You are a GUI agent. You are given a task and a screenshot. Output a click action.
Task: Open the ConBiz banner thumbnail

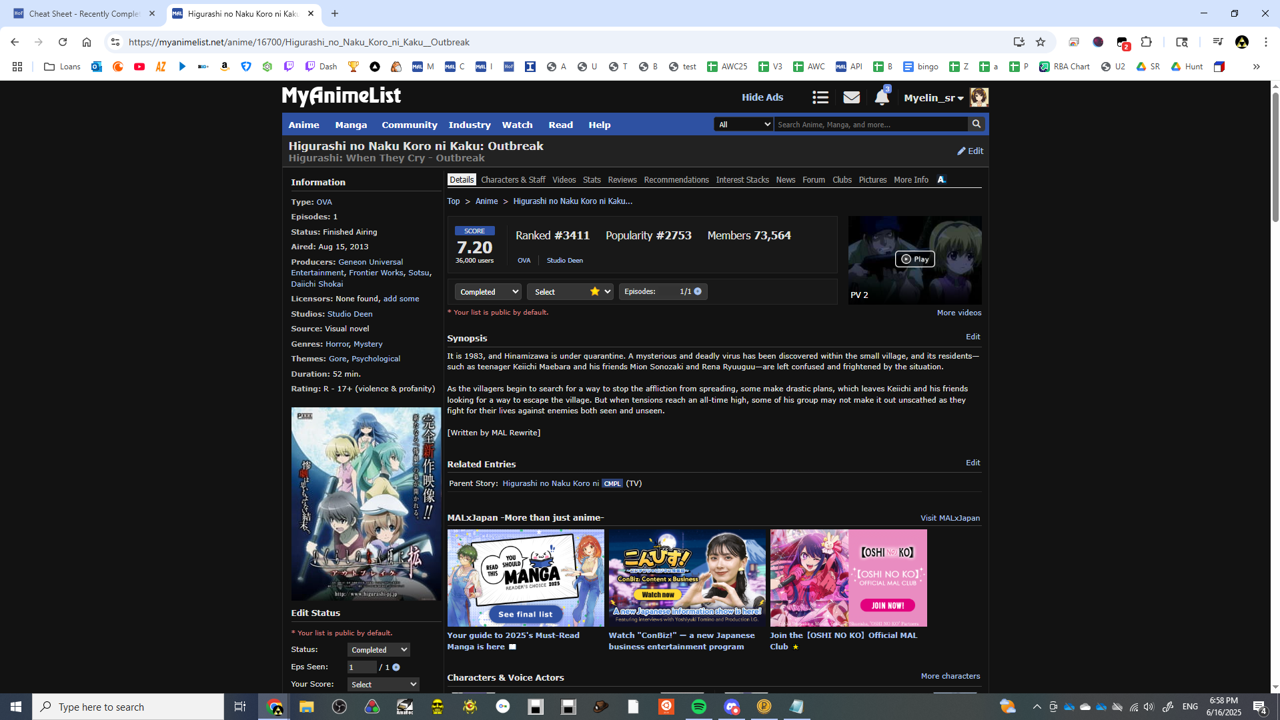coord(687,578)
